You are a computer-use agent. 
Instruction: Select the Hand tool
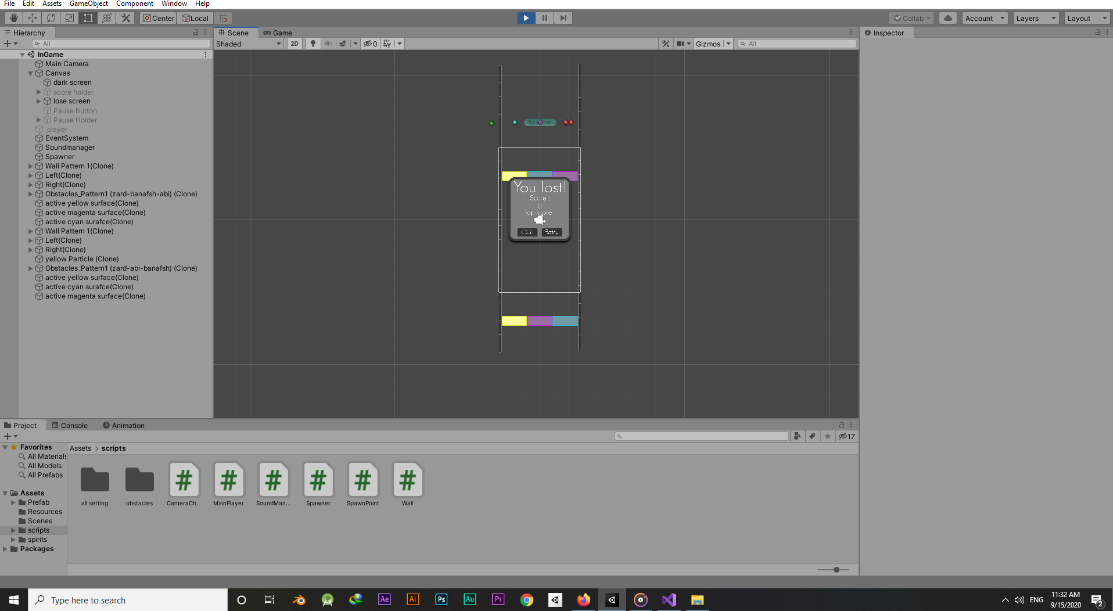pos(13,18)
